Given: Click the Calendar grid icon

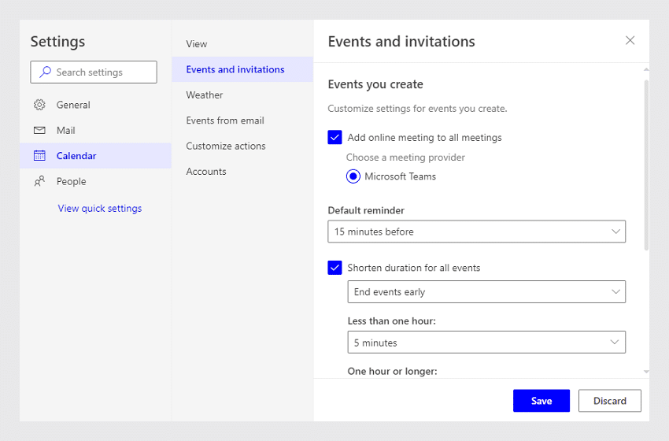Looking at the screenshot, I should (x=39, y=156).
